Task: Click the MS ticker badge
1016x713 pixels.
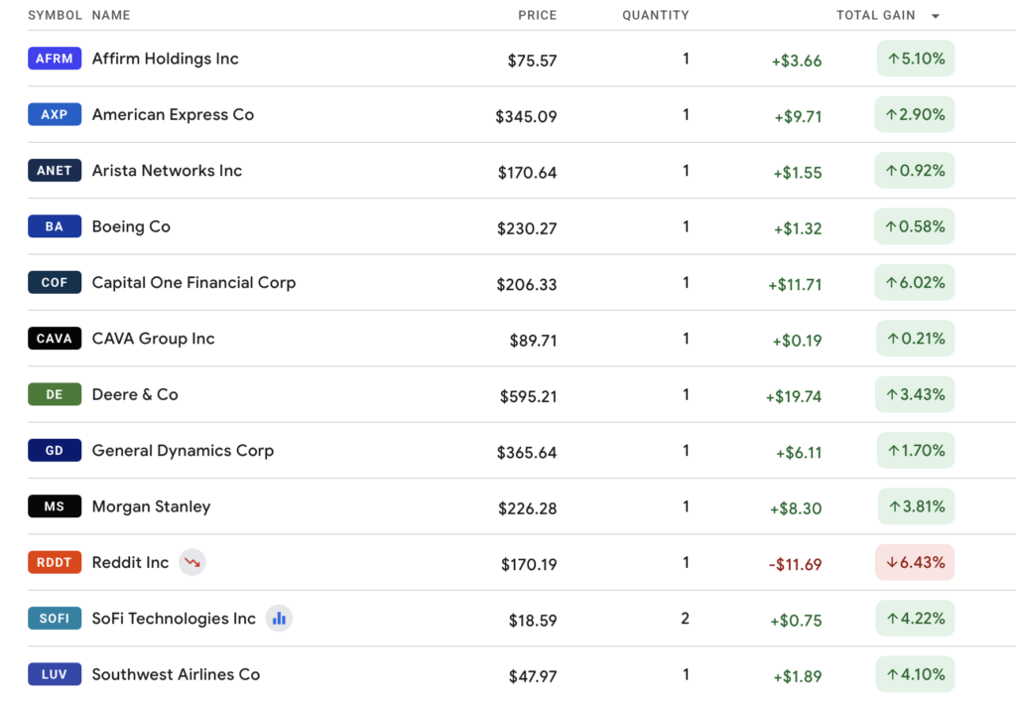Action: (55, 506)
